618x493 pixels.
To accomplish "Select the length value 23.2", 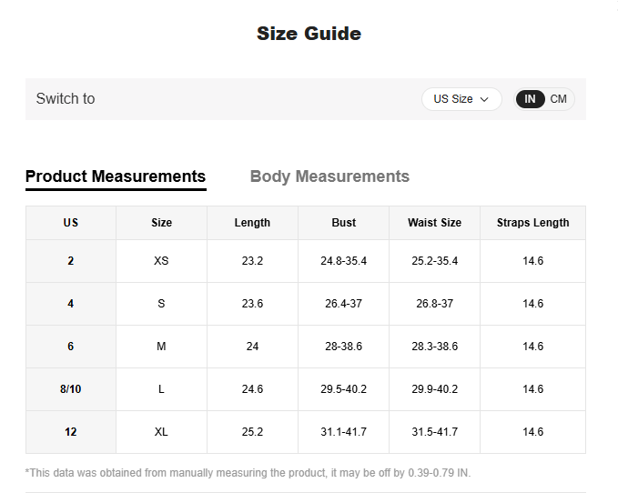I will 252,261.
